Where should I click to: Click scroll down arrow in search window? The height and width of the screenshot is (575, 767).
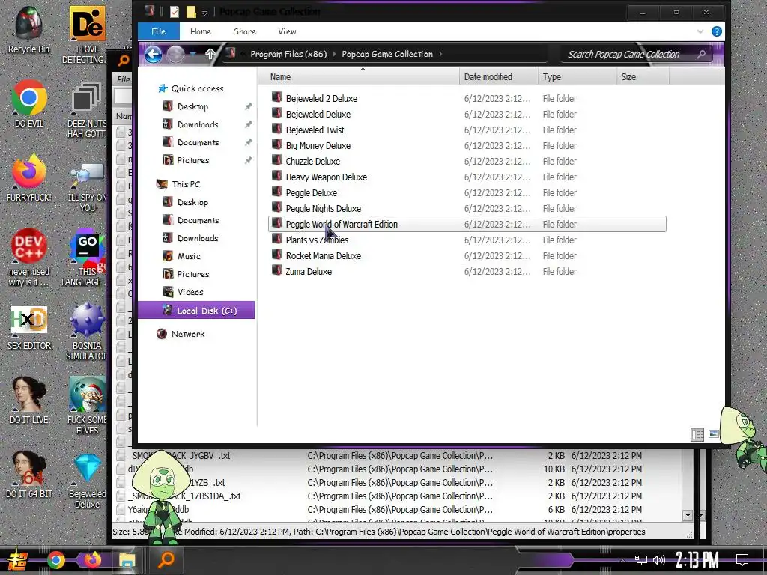click(688, 515)
